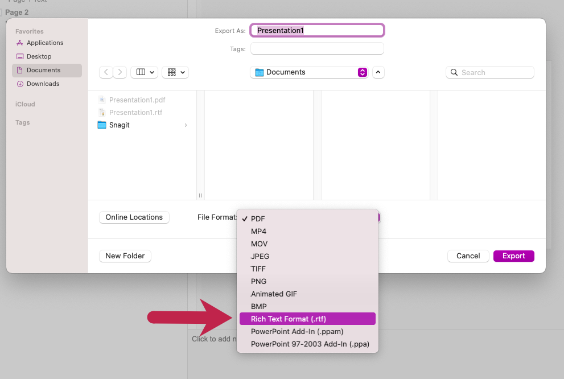Select MP4 in the format menu

(258, 231)
